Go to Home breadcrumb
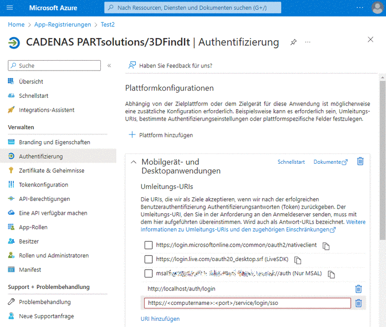The height and width of the screenshot is (327, 386). pos(16,24)
